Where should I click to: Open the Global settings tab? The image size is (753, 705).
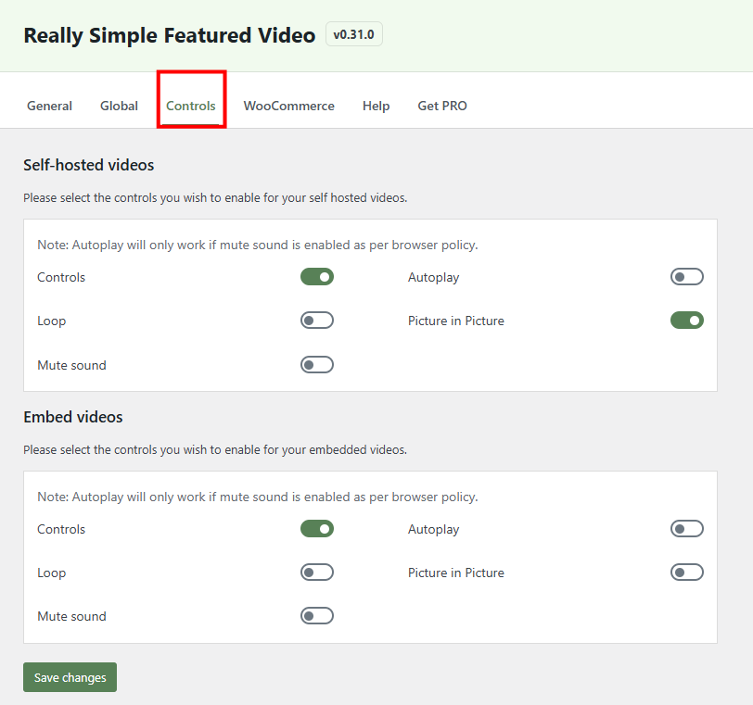pyautogui.click(x=119, y=106)
